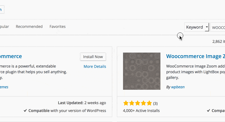Open the Keyword search type dropdown
Screen dimensions: 225x122
click(x=197, y=27)
